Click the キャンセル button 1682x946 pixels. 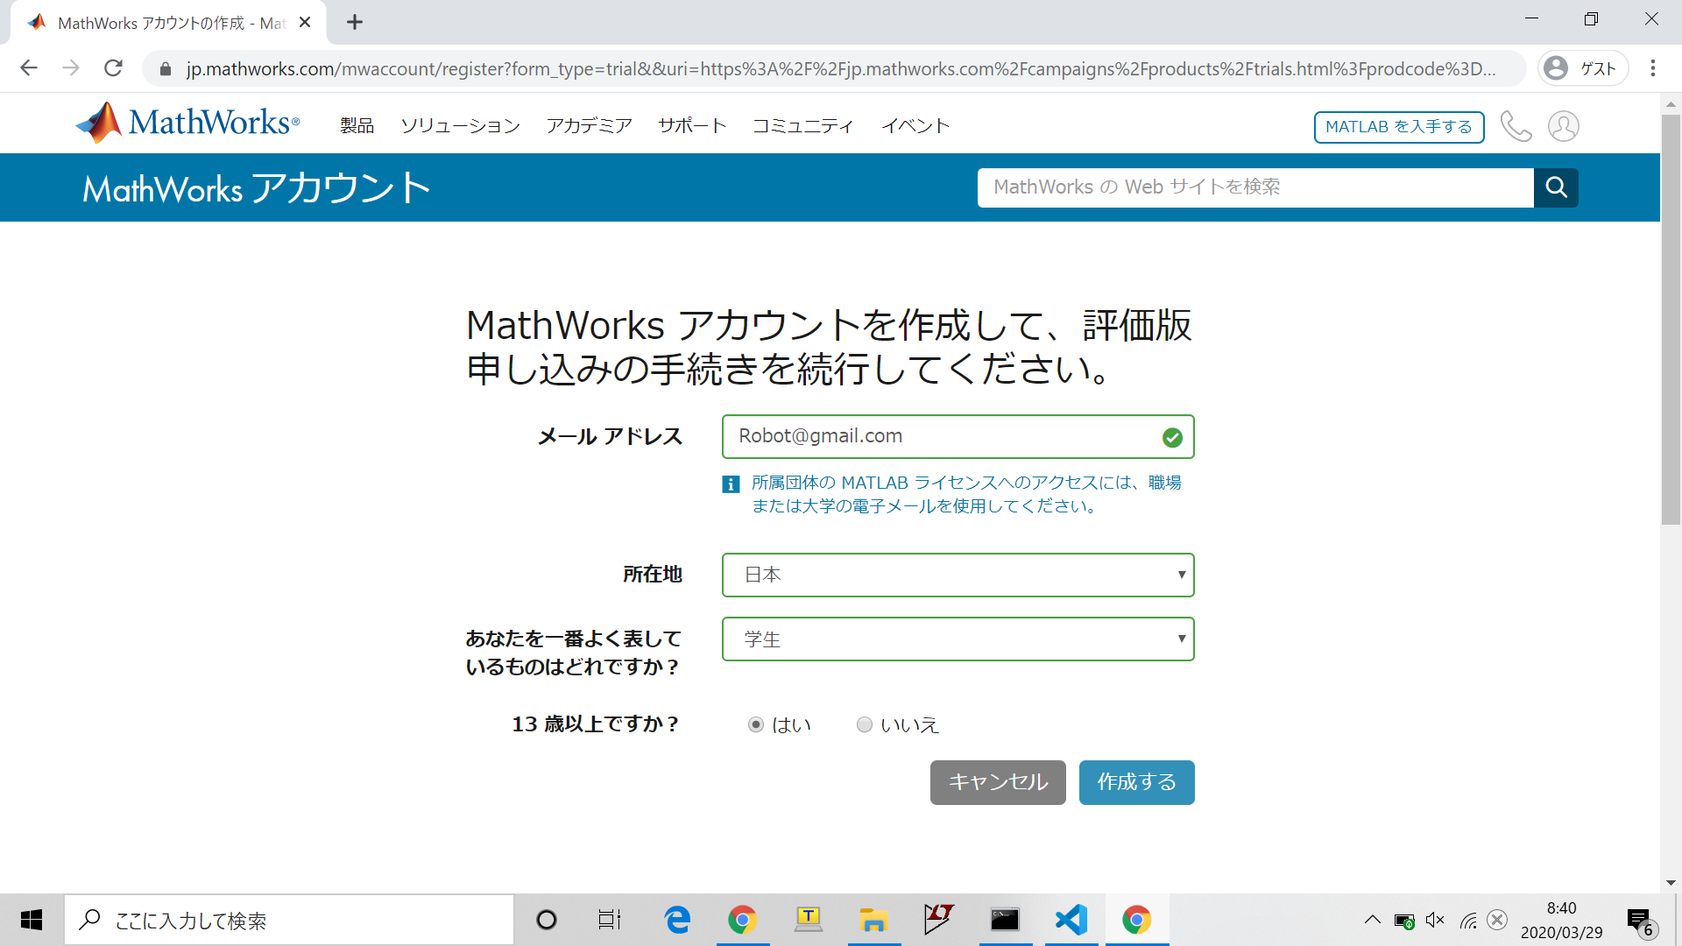pyautogui.click(x=998, y=782)
